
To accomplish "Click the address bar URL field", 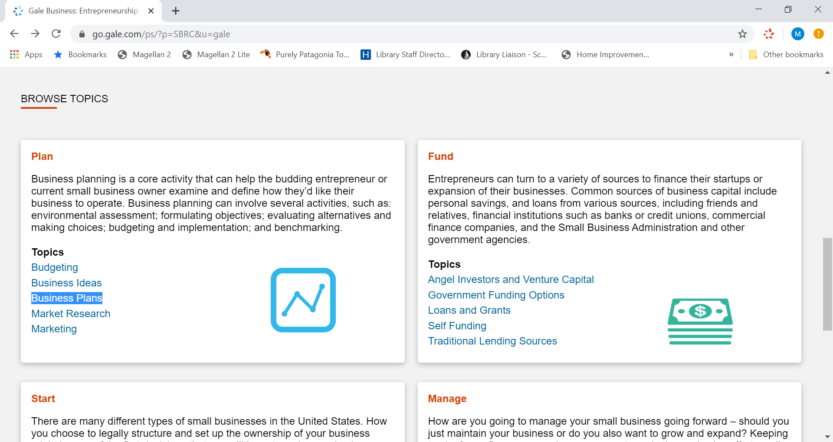I will coord(260,34).
